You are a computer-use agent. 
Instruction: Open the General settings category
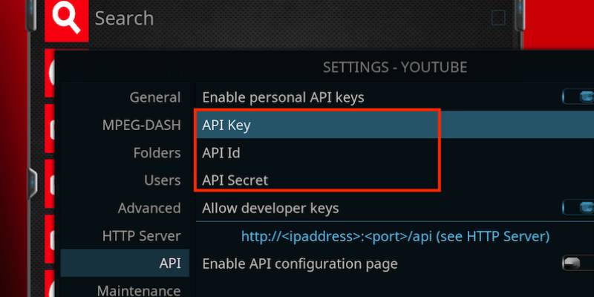coord(154,97)
